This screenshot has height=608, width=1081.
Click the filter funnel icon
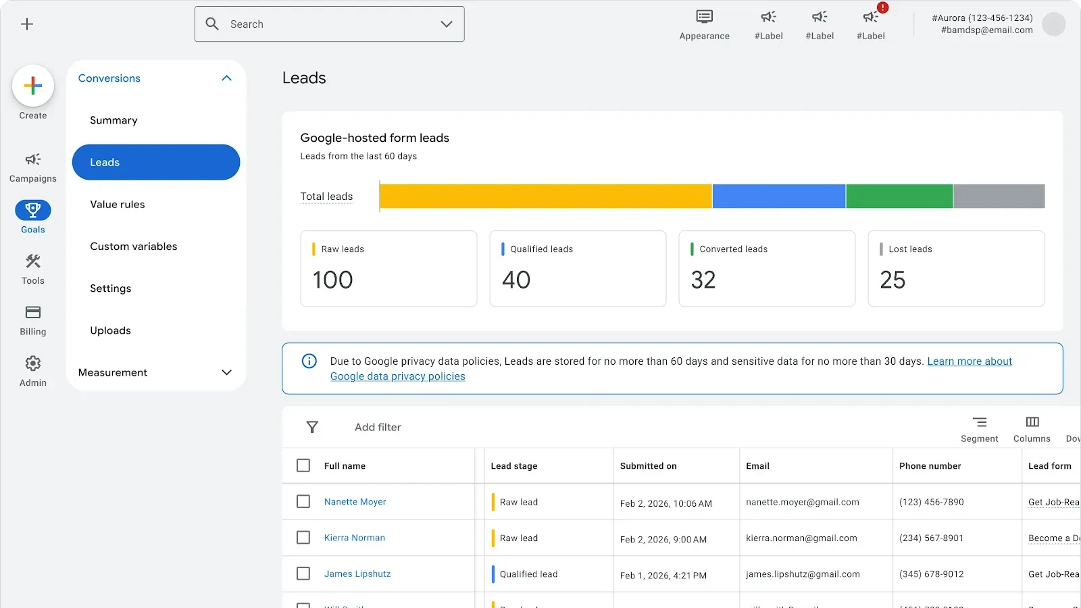click(x=312, y=427)
